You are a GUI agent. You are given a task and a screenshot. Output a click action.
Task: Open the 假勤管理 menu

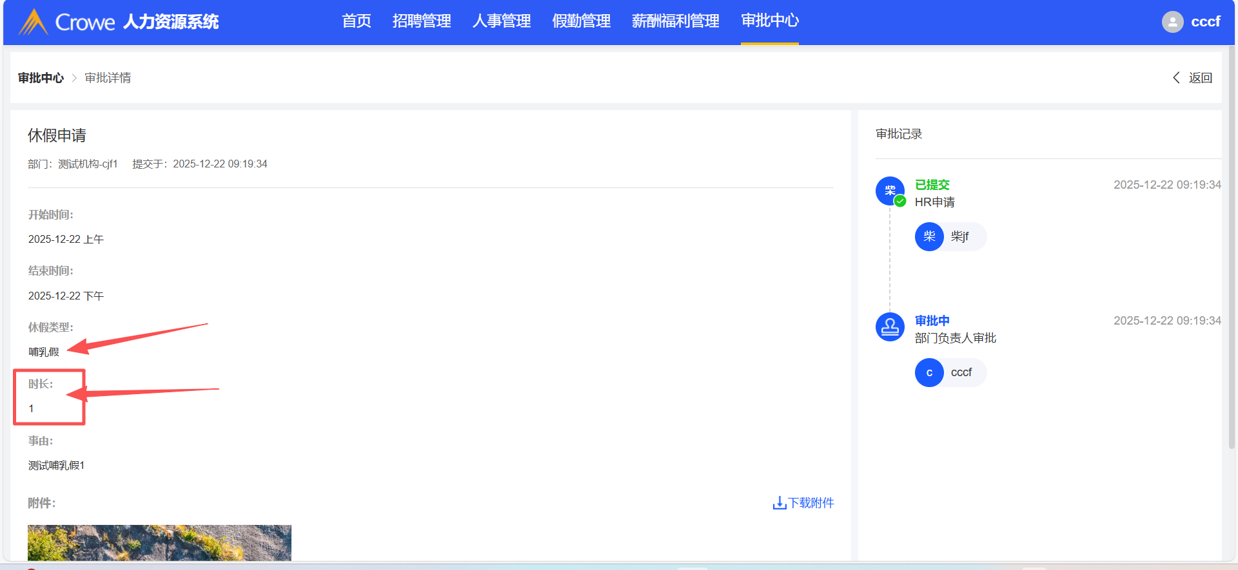pos(581,21)
